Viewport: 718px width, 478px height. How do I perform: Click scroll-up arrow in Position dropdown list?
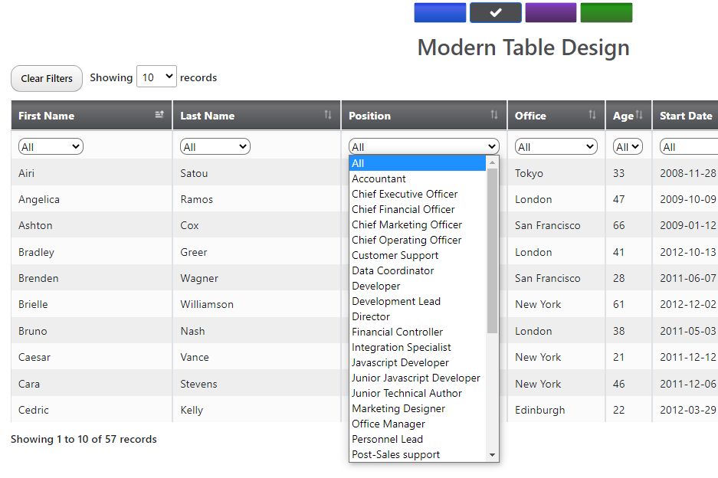[493, 162]
